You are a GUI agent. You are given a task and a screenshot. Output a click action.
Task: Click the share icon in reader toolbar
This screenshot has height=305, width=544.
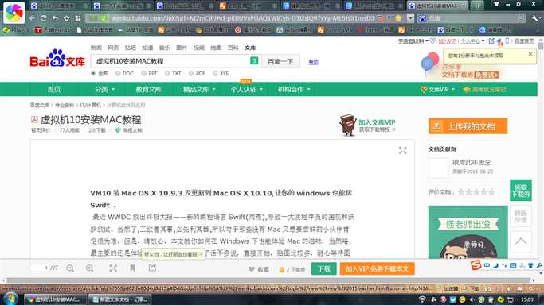tap(152, 268)
